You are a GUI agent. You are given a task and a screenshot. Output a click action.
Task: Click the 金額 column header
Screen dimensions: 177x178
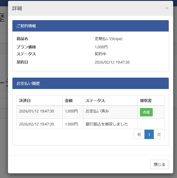69,100
